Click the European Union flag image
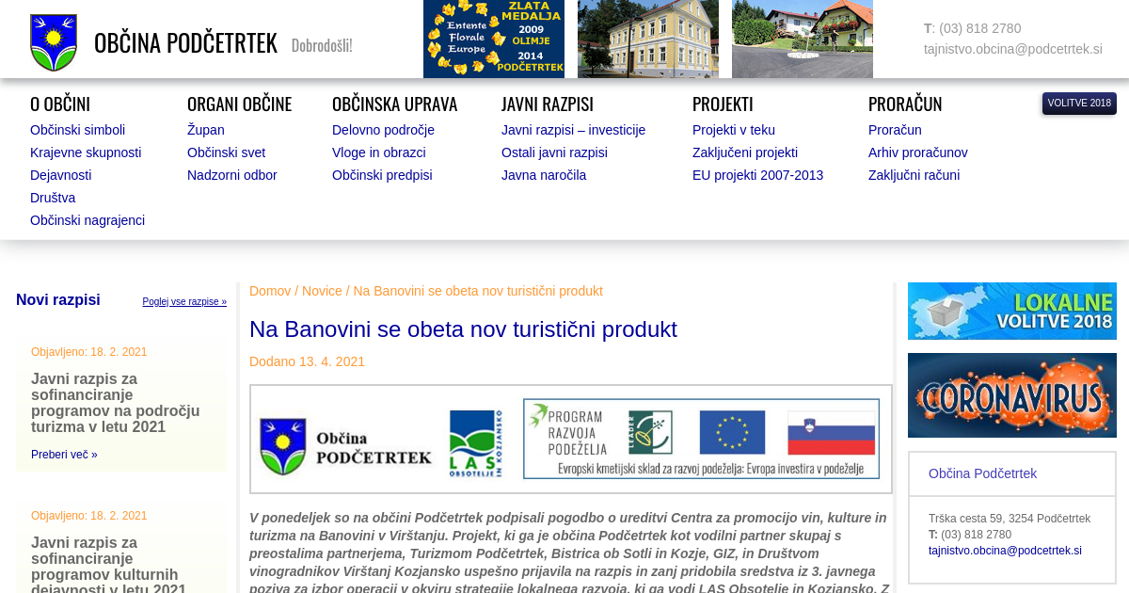 pos(732,432)
